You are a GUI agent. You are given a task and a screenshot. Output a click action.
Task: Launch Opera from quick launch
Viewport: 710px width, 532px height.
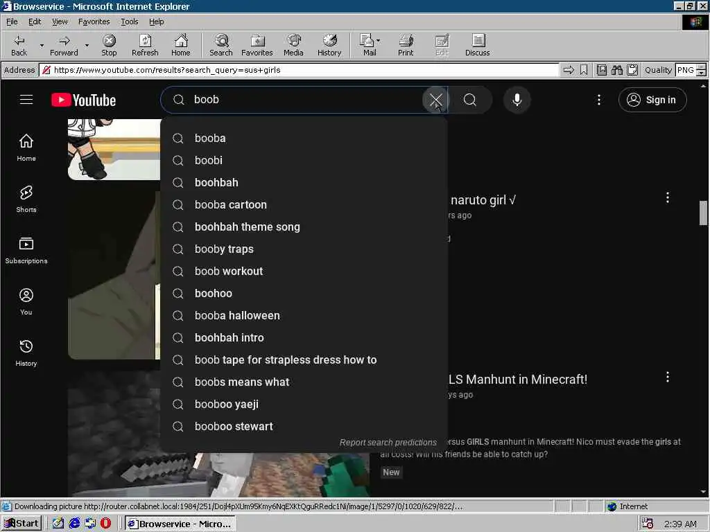point(105,524)
